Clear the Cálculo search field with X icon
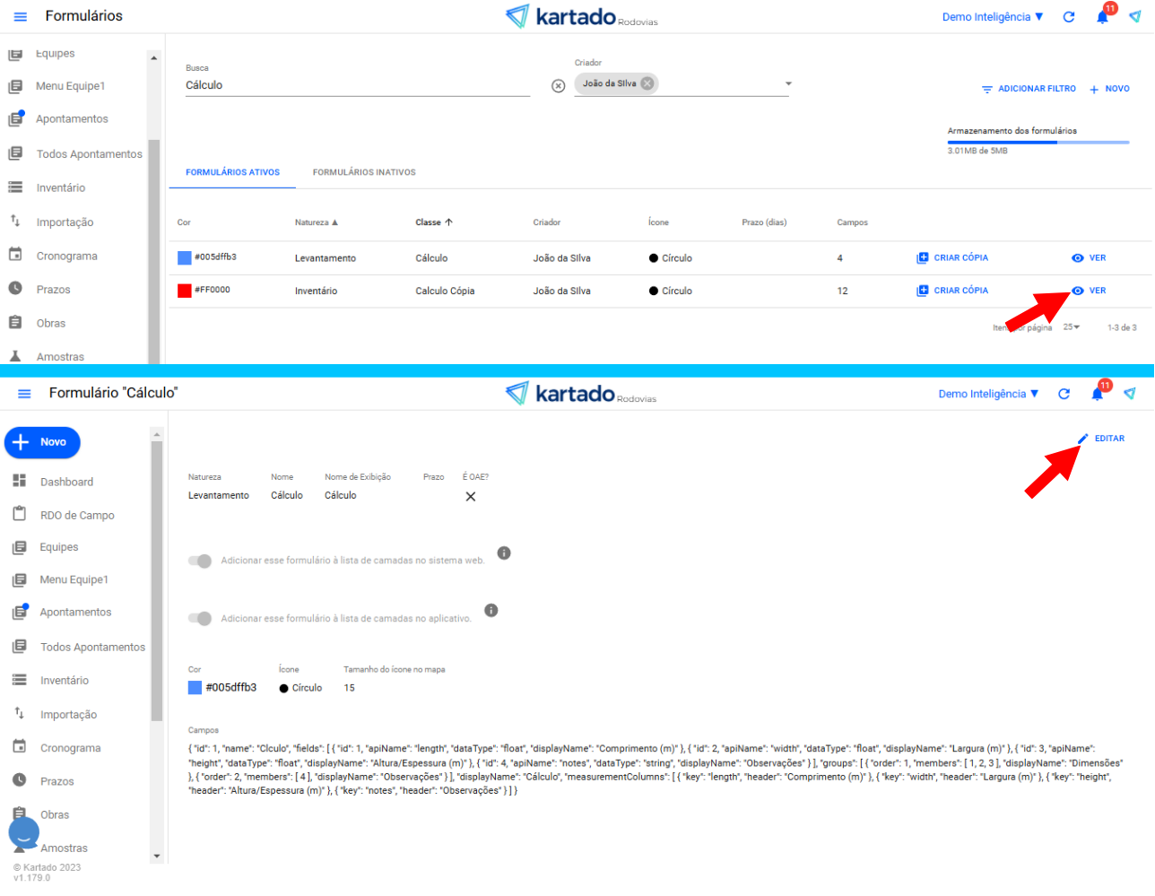 click(558, 86)
